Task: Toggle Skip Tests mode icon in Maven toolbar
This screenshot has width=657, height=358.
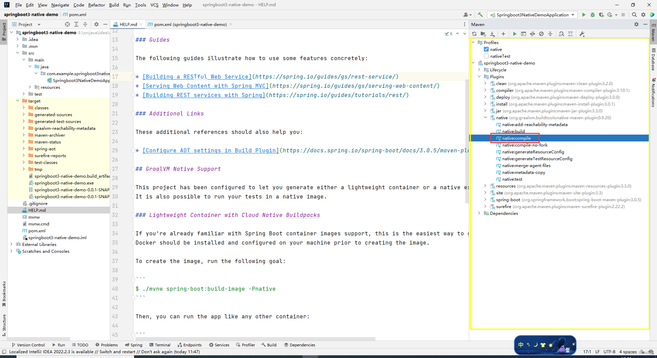Action: 541,34
